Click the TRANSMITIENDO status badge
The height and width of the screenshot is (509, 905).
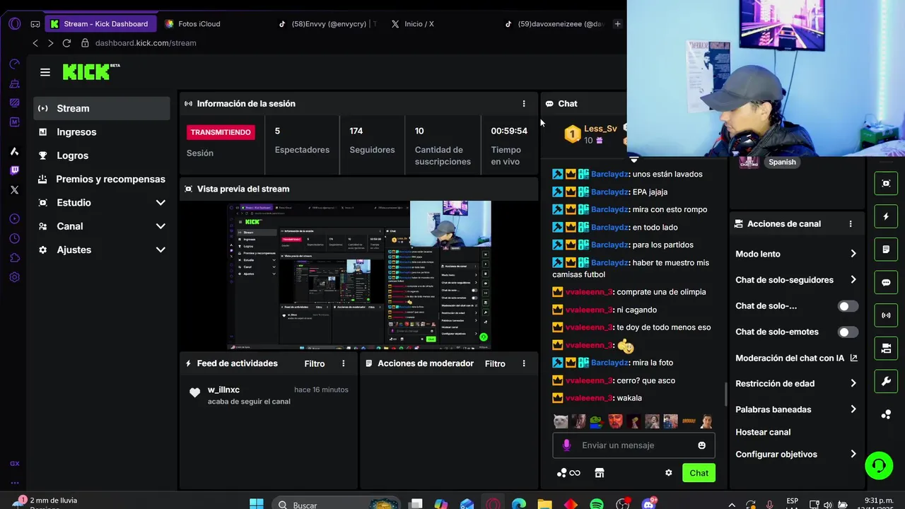click(x=221, y=132)
